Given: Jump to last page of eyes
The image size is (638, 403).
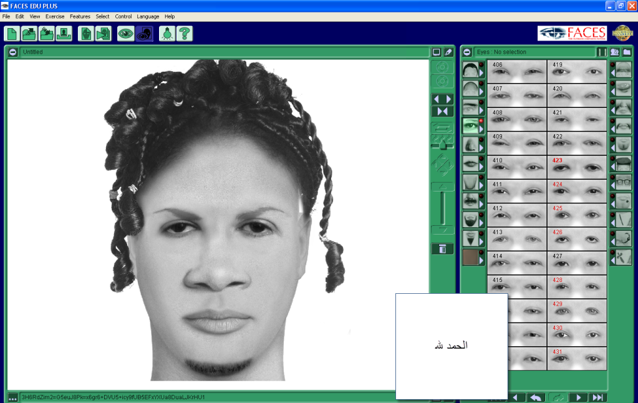Looking at the screenshot, I should (597, 398).
